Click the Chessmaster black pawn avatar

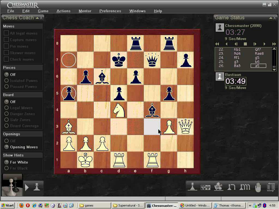[x=220, y=27]
